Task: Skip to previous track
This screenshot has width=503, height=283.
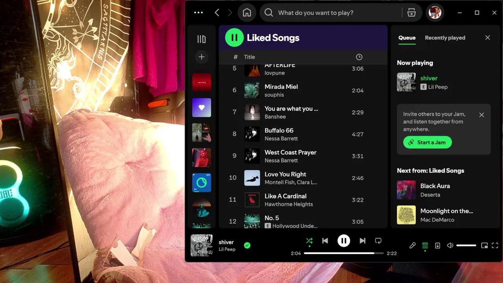Action: [x=325, y=241]
